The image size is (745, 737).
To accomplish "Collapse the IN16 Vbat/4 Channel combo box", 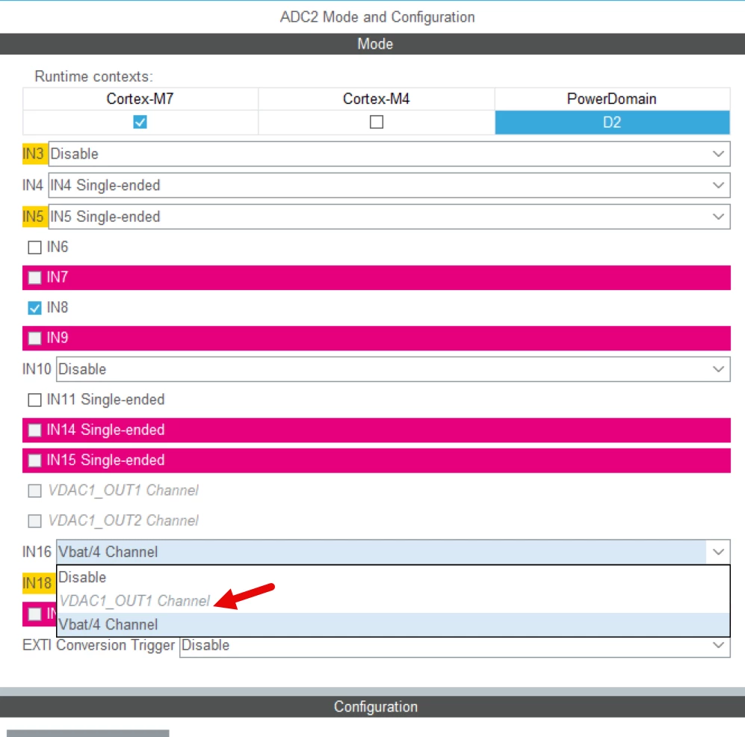I will point(393,552).
